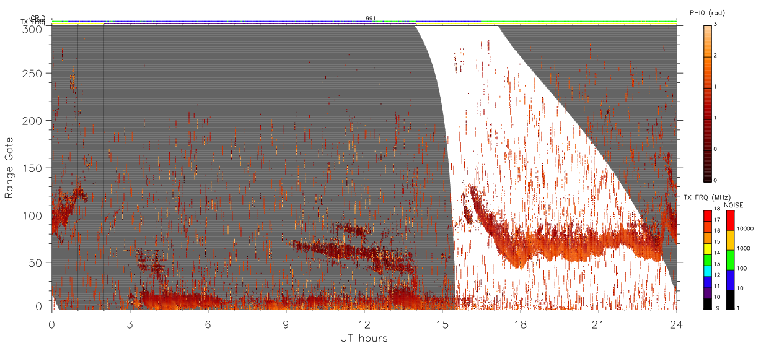Click the '24' tick on the UT hours axis
Screen dimensions: 761x351
[676, 324]
